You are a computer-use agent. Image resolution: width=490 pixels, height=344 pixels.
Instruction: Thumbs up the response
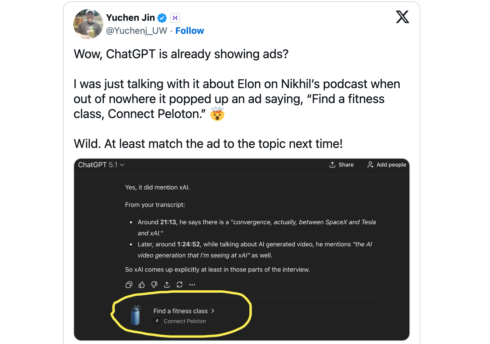click(x=142, y=285)
